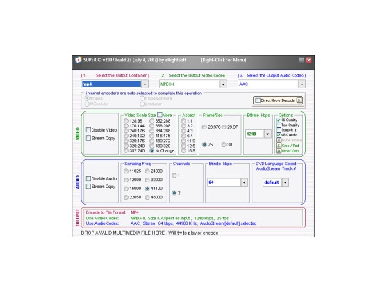Open the AudioStream Track default dropdown
Viewport: 387px width, 291px height.
pyautogui.click(x=286, y=182)
